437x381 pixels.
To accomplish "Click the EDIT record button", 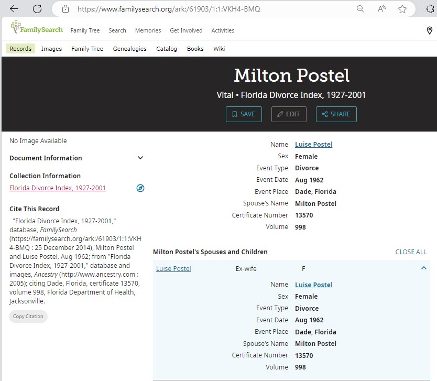I will click(289, 114).
